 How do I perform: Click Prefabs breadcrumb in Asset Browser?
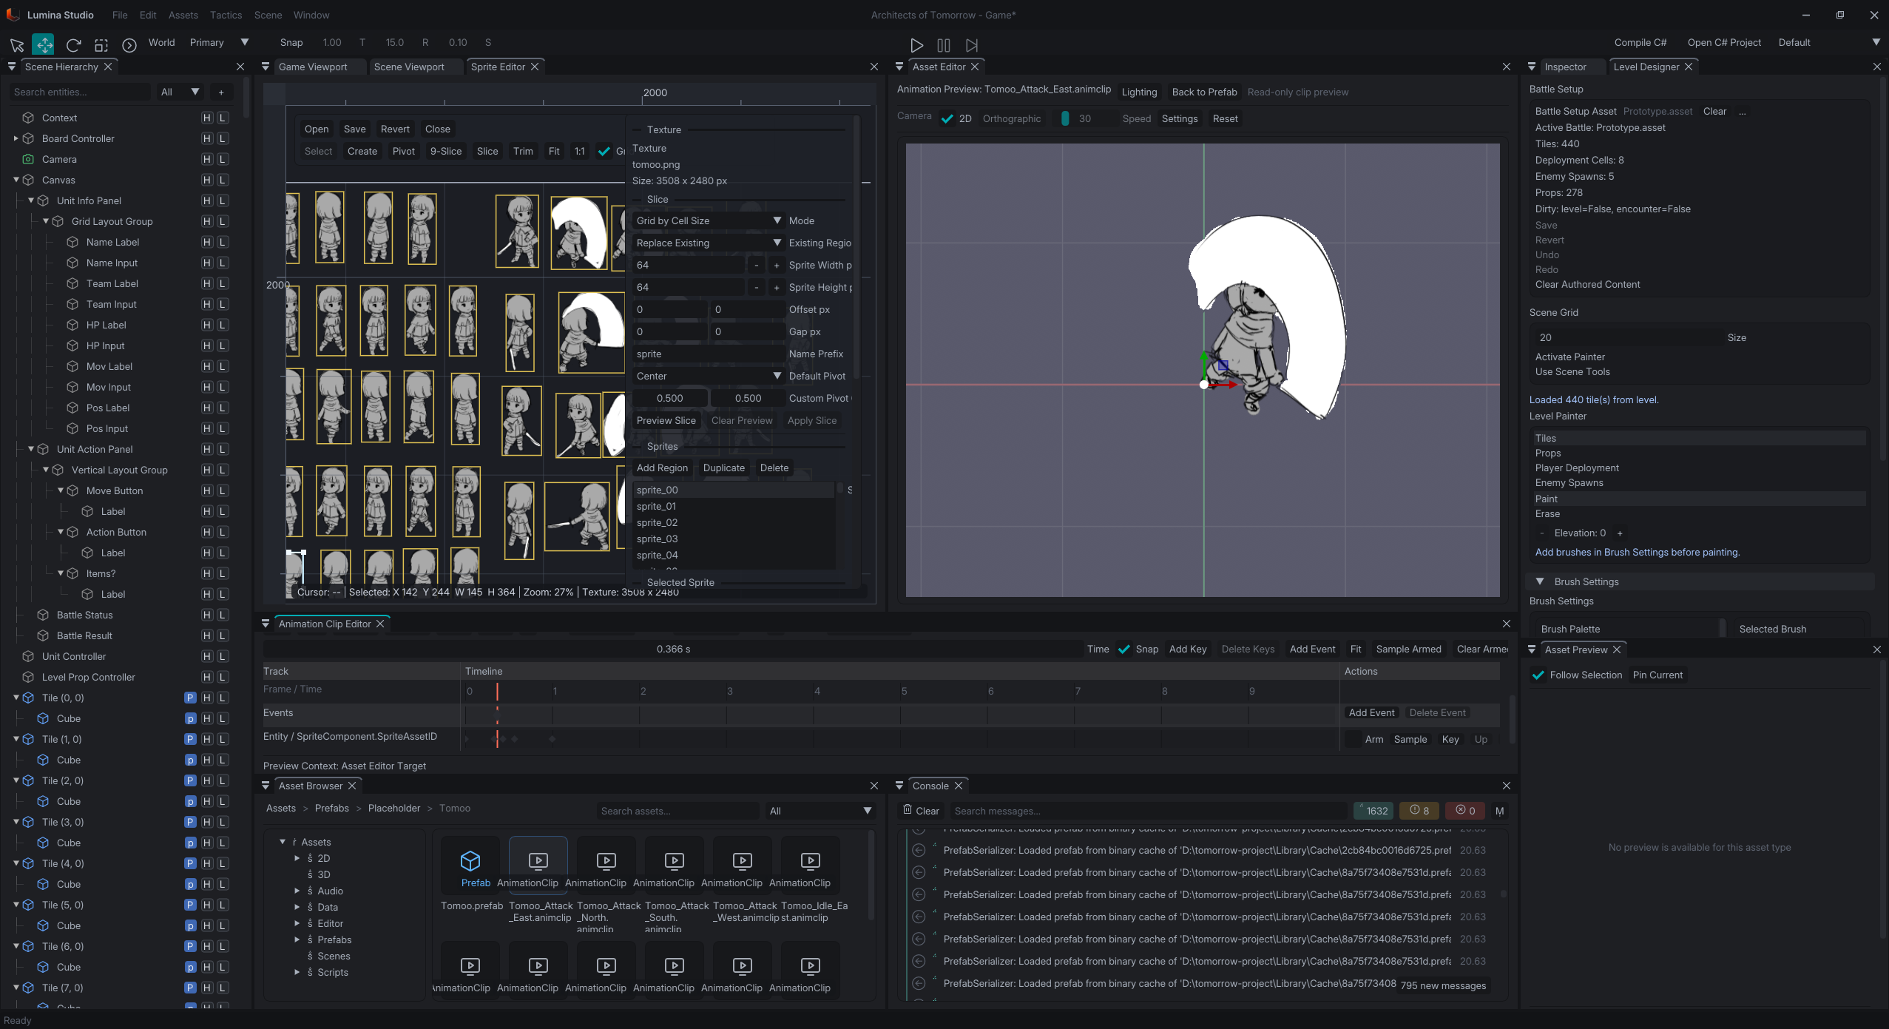331,808
